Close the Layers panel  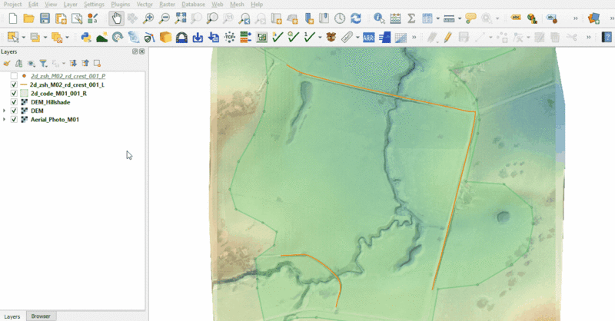[142, 51]
